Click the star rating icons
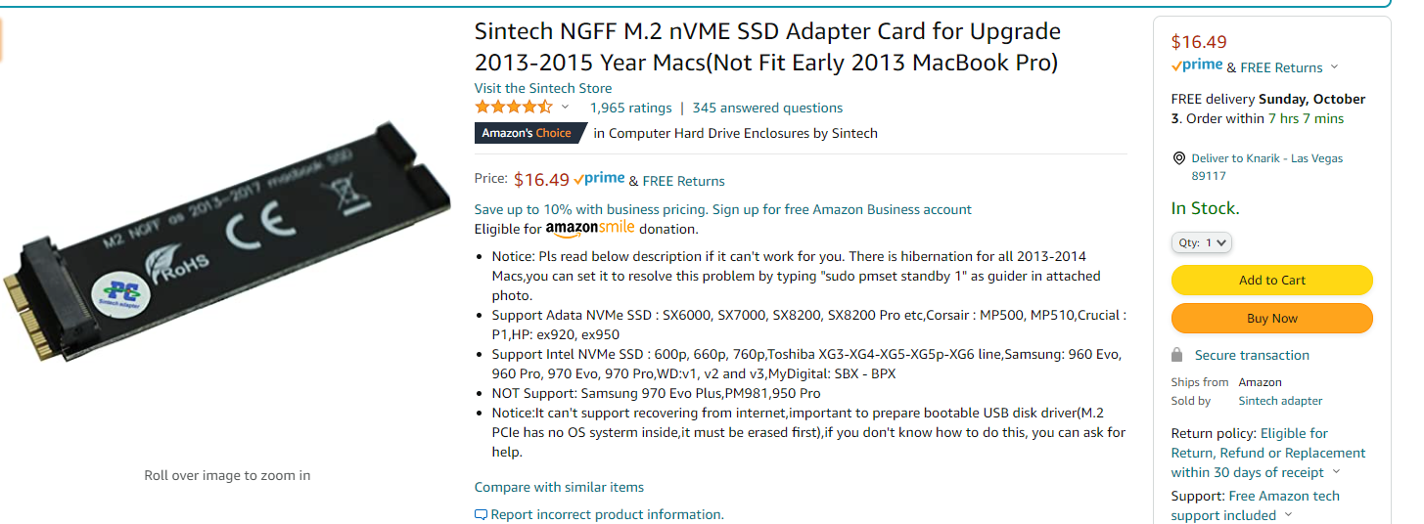The image size is (1424, 524). pos(513,108)
